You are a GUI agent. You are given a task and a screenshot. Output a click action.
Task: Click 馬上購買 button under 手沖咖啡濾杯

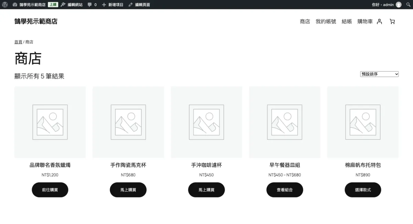click(x=206, y=190)
